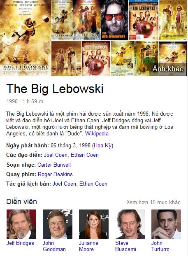Screen dimensions: 188x256
Task: Select Julianne Moore cast photo
Action: pos(94,224)
